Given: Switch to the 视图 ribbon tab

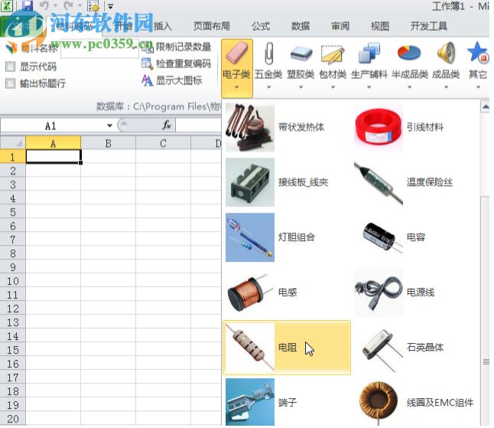Looking at the screenshot, I should click(x=380, y=26).
